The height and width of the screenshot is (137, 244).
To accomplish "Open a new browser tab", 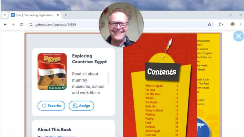I will (66, 15).
